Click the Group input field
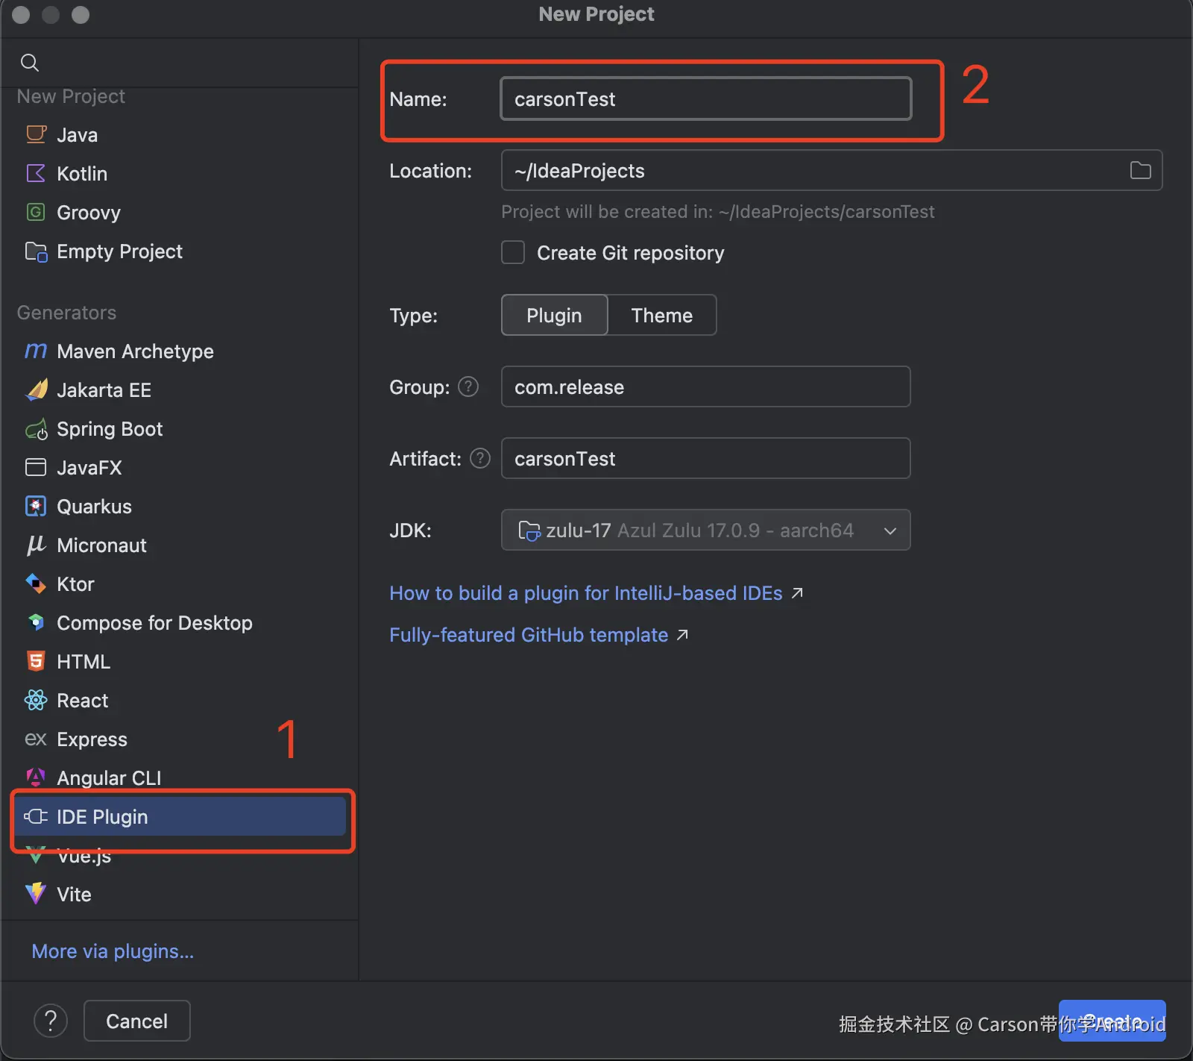This screenshot has width=1193, height=1061. 705,386
